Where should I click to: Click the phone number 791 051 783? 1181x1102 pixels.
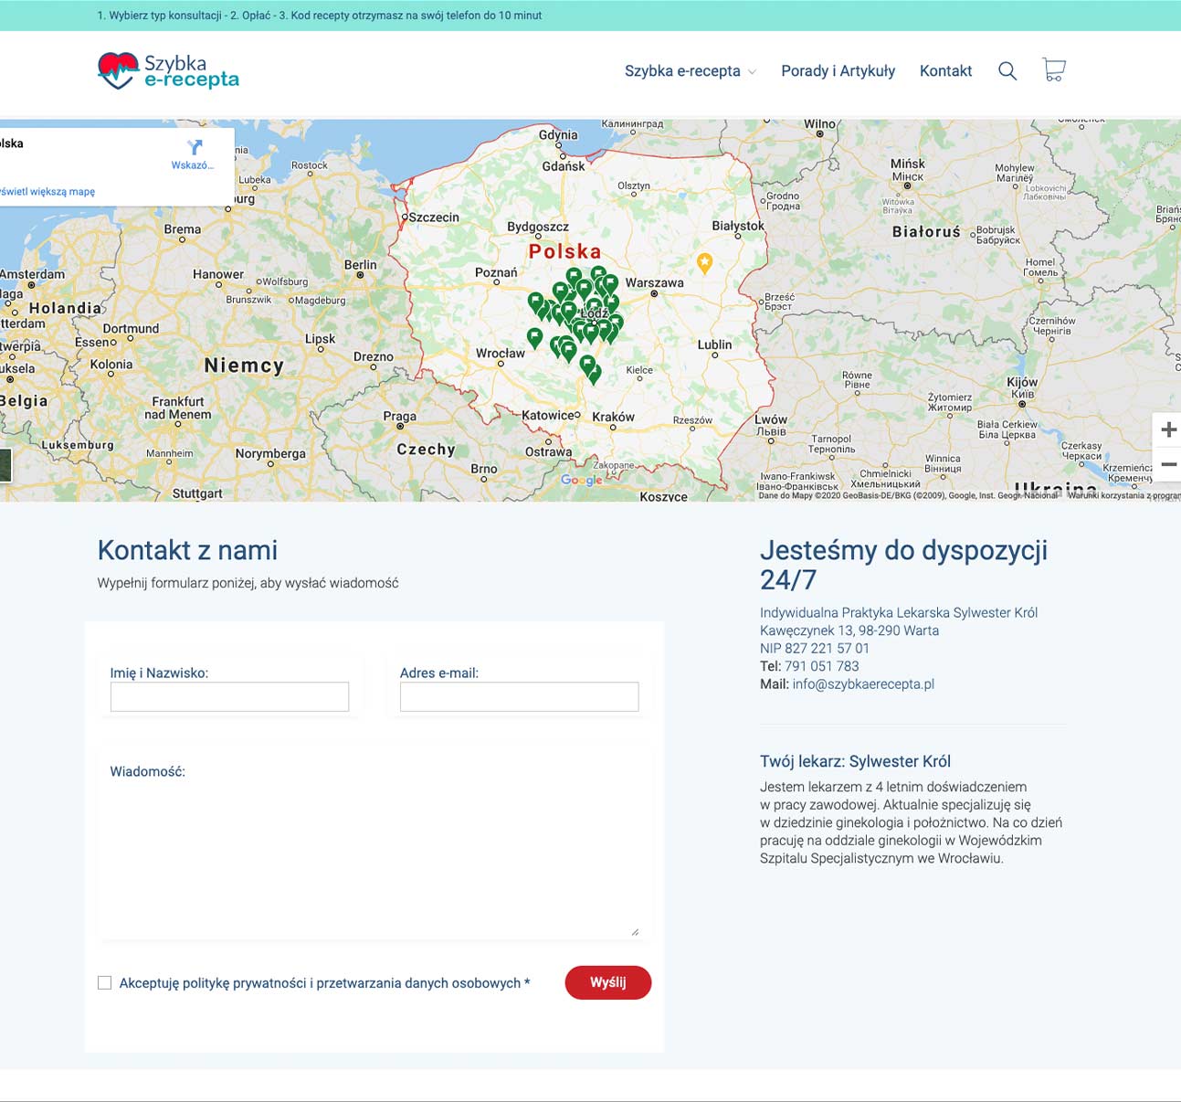coord(822,666)
